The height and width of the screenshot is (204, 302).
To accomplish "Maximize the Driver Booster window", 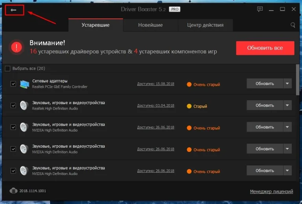I will pyautogui.click(x=282, y=9).
